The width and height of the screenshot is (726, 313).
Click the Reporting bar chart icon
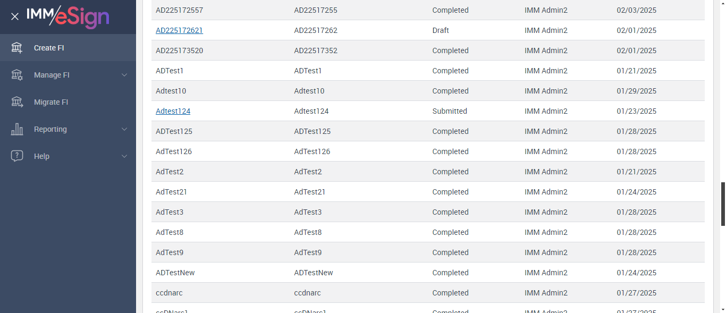(x=17, y=129)
